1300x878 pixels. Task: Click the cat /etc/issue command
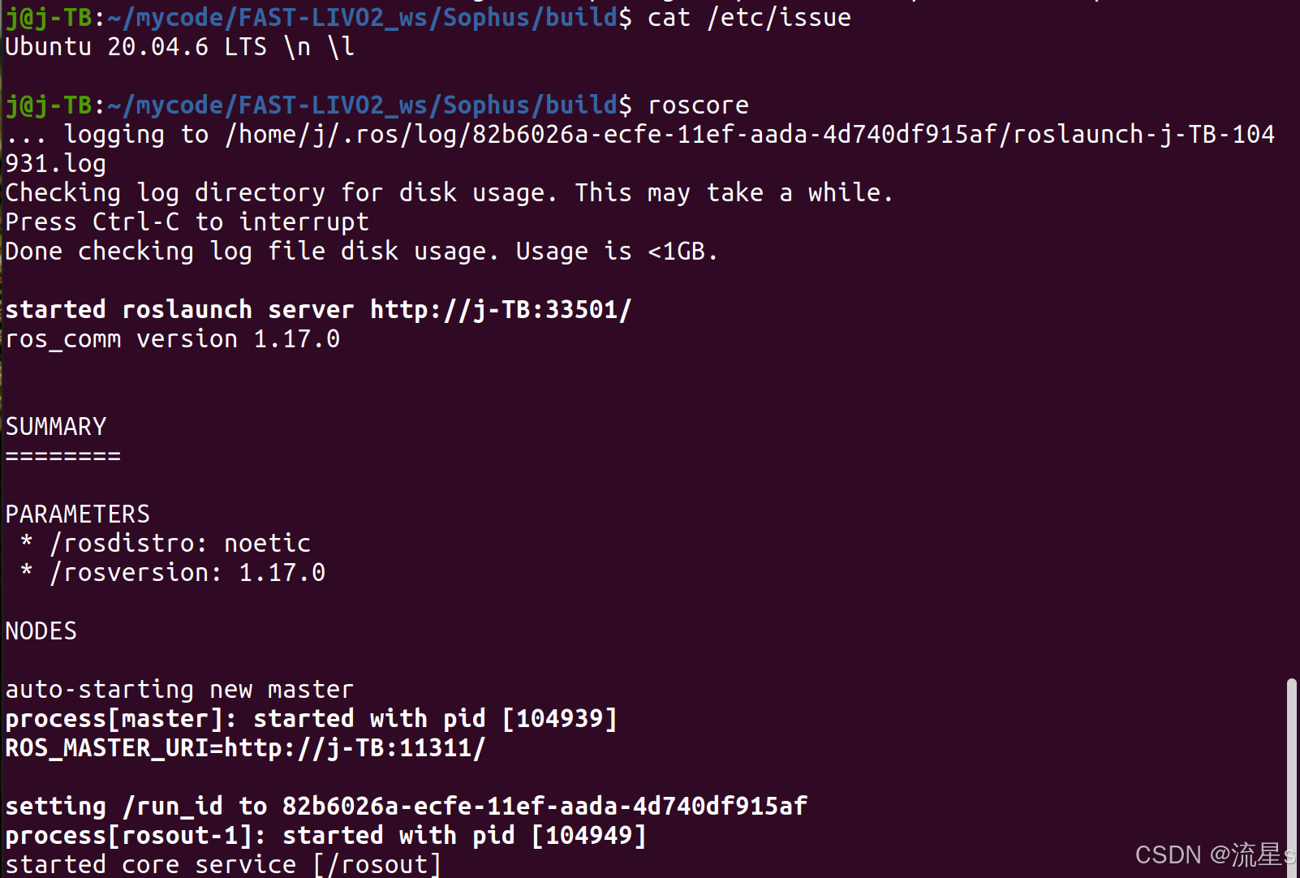tap(749, 18)
